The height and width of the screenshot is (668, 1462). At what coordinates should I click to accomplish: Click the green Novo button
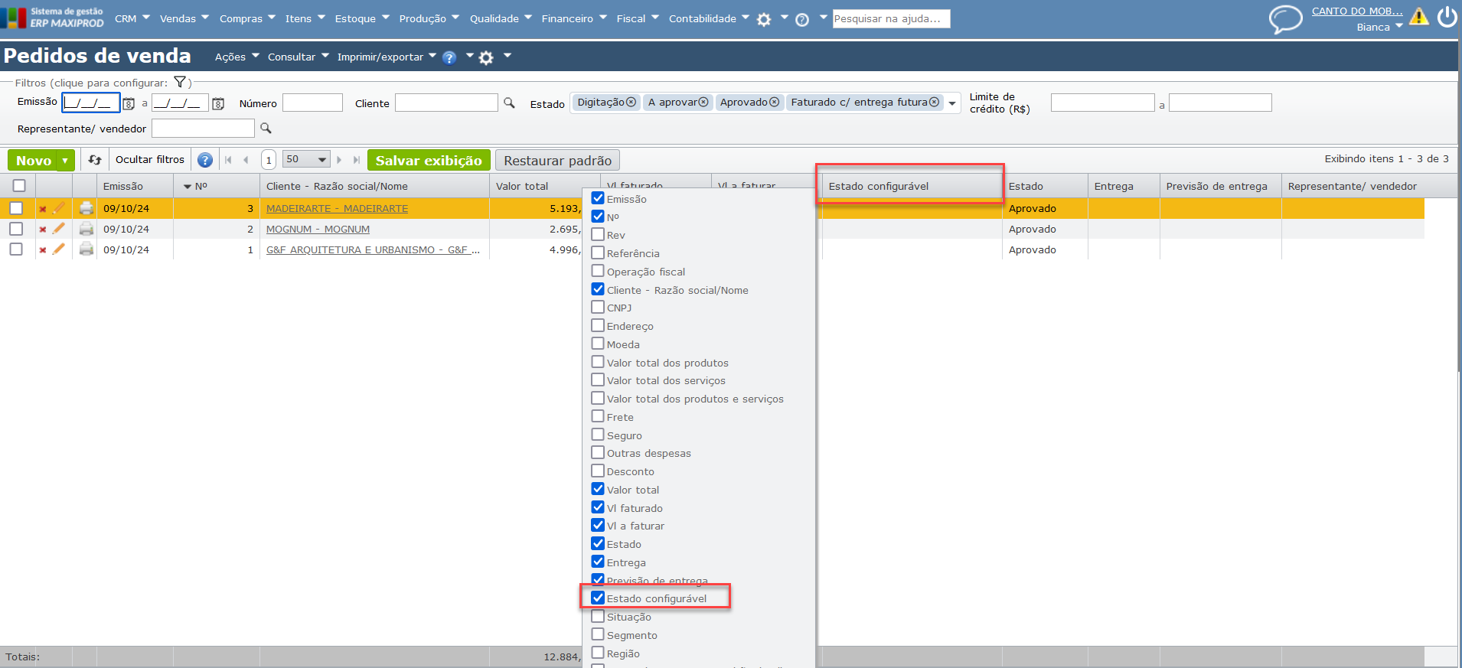pos(33,161)
